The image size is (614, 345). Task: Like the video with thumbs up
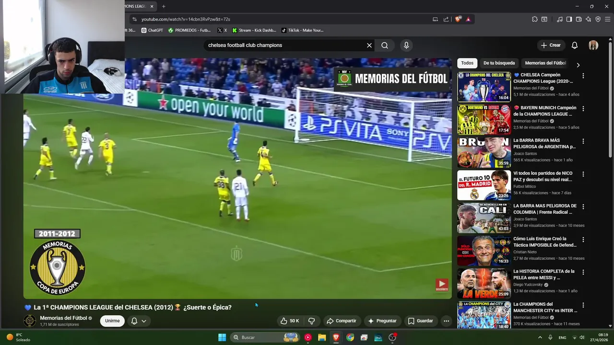[x=290, y=321]
